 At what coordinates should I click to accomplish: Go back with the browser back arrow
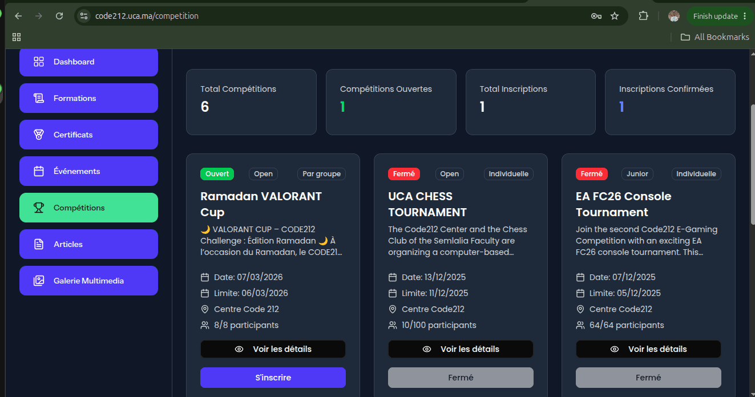coord(18,16)
